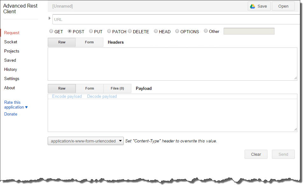
Task: Click the Encode payload link
Action: point(67,97)
